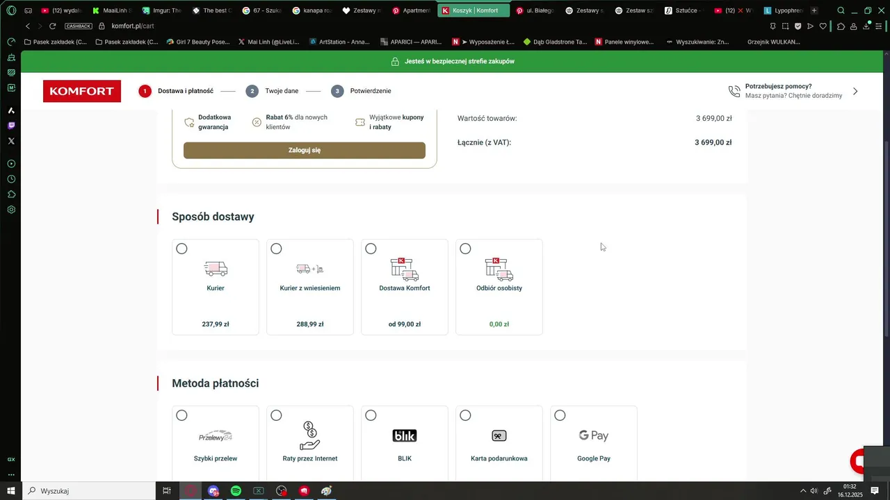890x500 pixels.
Task: Open the Windows Start menu
Action: tap(10, 491)
